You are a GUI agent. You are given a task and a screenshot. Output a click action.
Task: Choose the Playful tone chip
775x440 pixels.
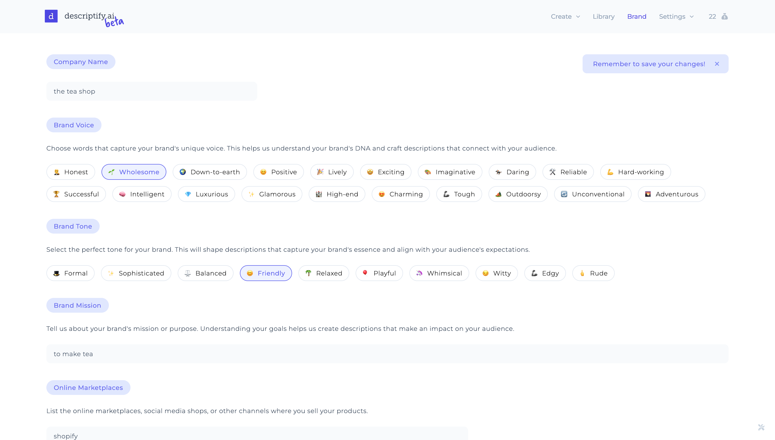(379, 273)
